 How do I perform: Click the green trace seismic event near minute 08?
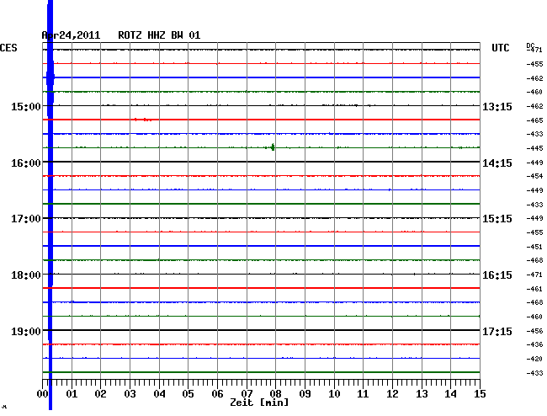[x=273, y=147]
